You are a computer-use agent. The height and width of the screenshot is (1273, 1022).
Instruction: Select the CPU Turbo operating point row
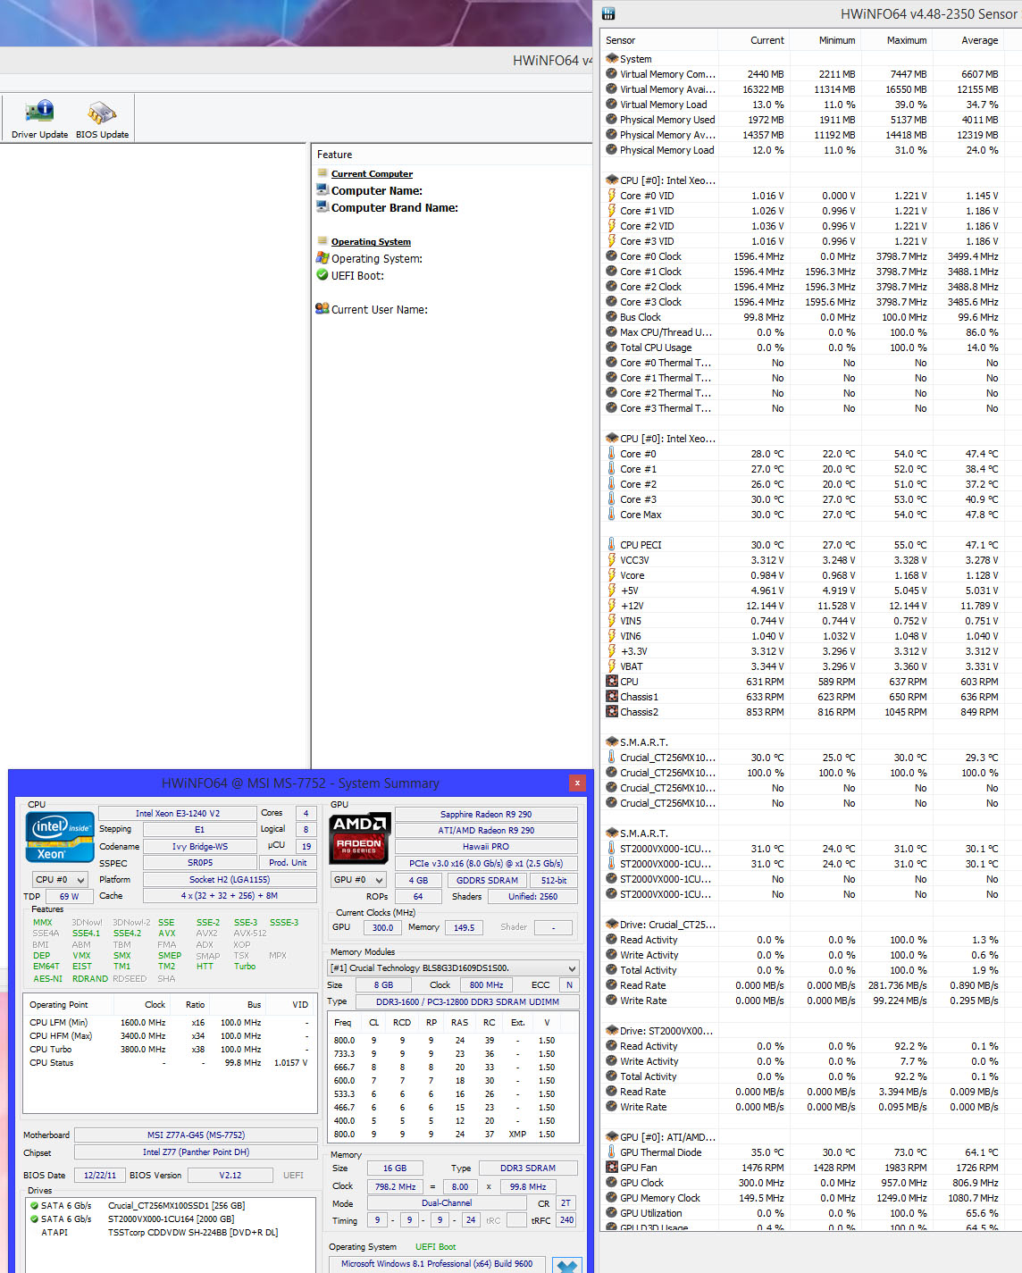tap(170, 1050)
